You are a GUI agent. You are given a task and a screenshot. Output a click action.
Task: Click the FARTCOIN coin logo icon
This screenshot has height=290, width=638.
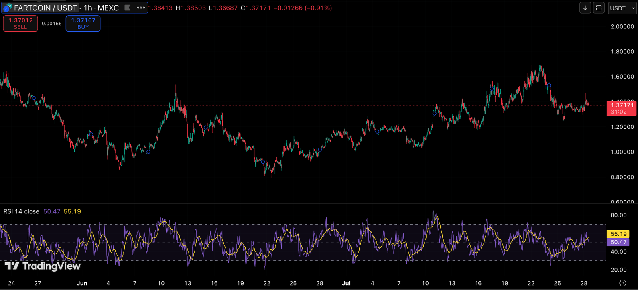(x=7, y=8)
